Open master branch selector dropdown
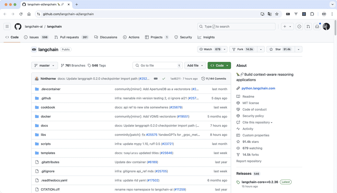The image size is (337, 193). [x=44, y=65]
